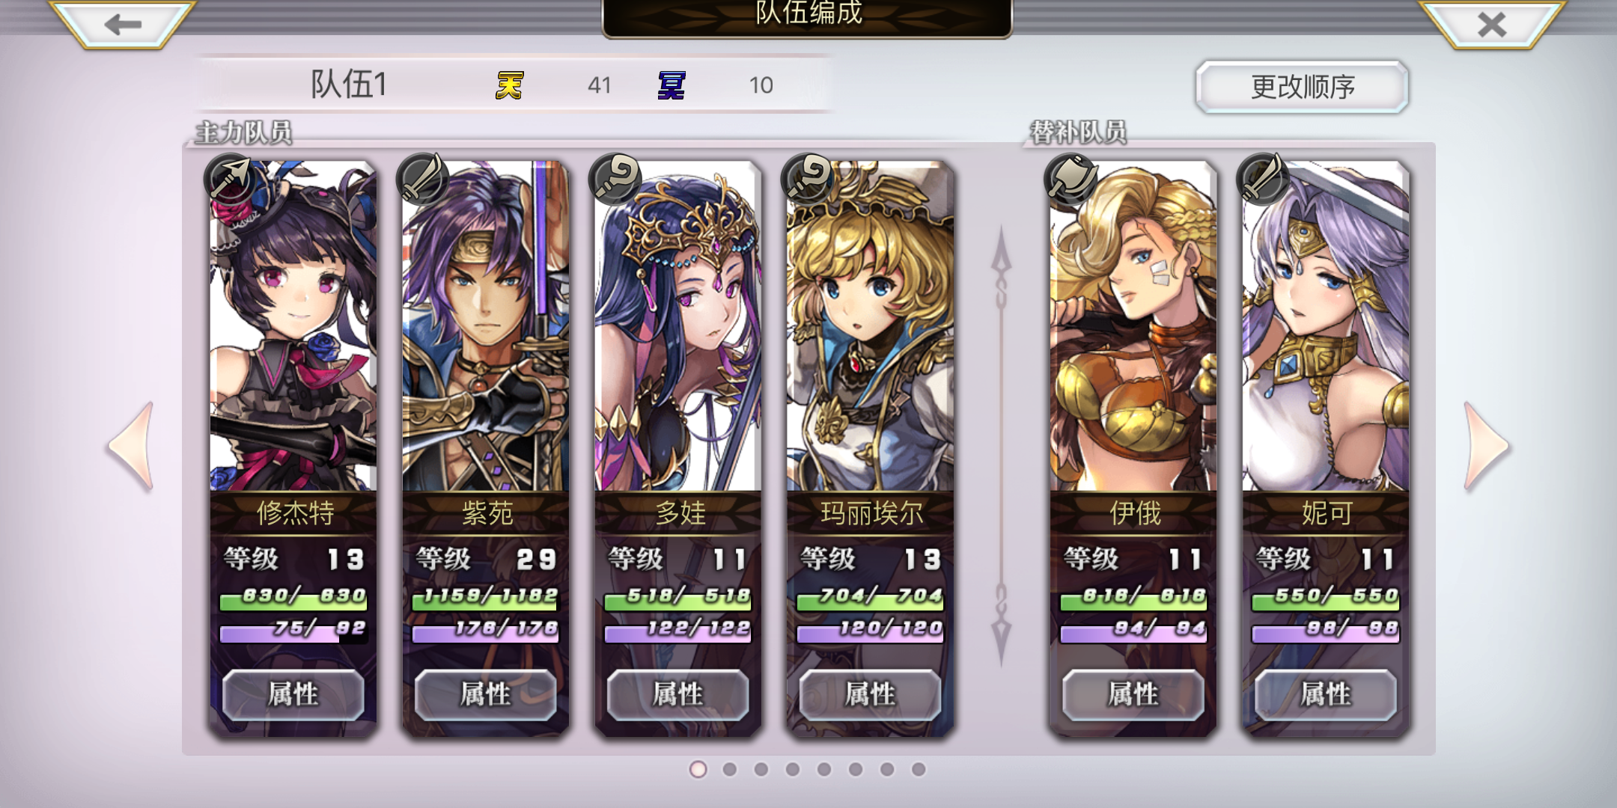The width and height of the screenshot is (1617, 808).
Task: Select the last page indicator dot
Action: click(x=919, y=769)
